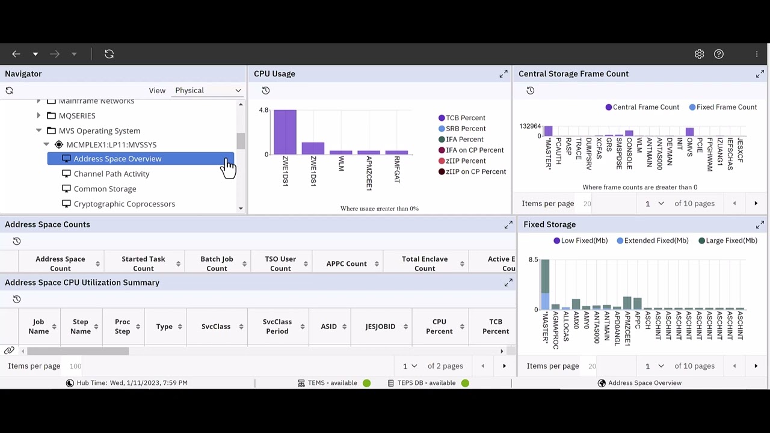770x433 pixels.
Task: Previous page in Central Storage chart
Action: click(734, 203)
